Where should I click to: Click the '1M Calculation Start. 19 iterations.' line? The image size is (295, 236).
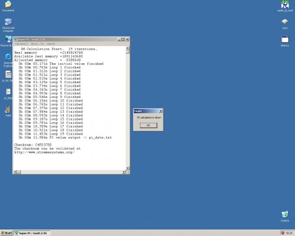pyautogui.click(x=59, y=49)
